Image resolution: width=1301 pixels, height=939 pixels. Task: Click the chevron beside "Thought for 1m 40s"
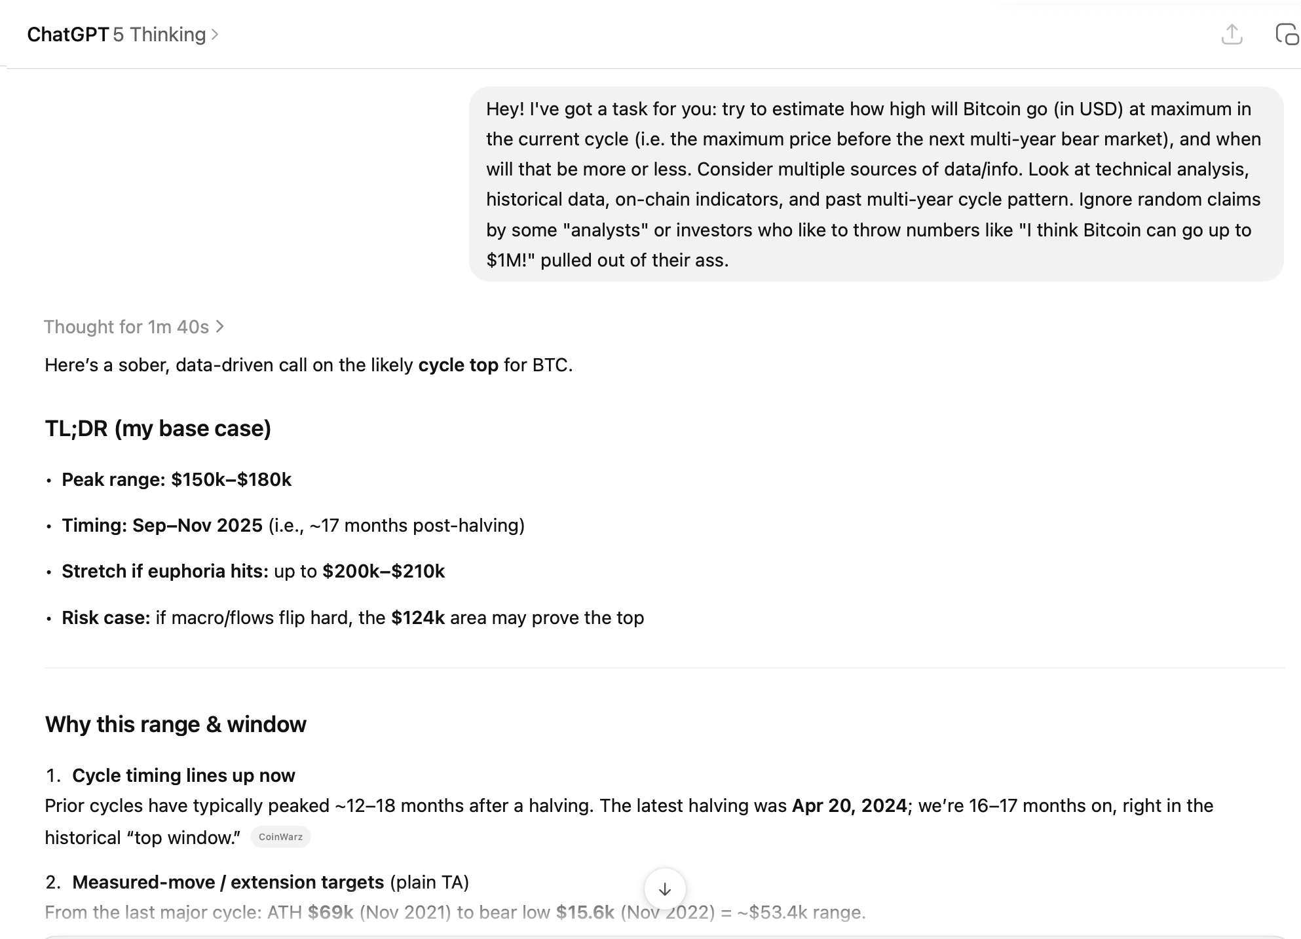(220, 326)
